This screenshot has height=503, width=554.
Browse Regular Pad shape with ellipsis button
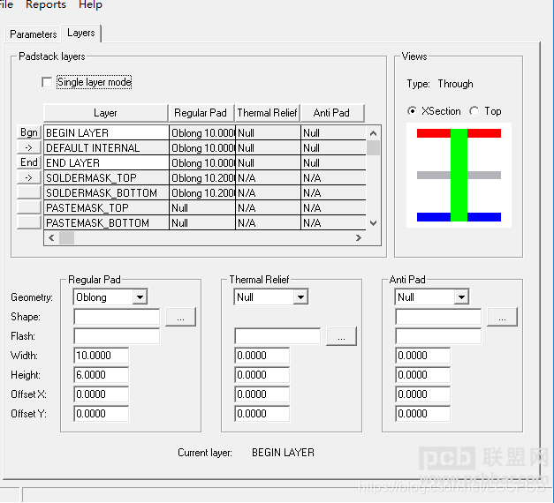[180, 317]
